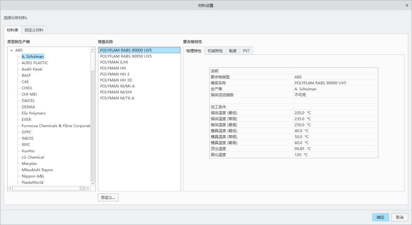Click tree horizontal scrollbar right arrow
Viewport: 412px width, 225px height.
pos(88,188)
